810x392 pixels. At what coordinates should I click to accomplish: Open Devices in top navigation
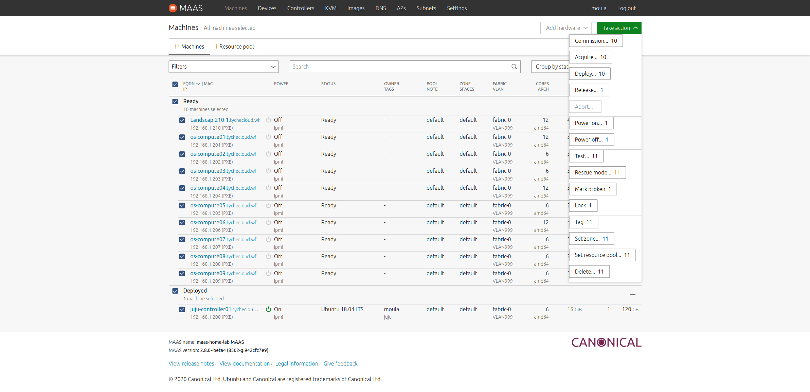pos(267,8)
